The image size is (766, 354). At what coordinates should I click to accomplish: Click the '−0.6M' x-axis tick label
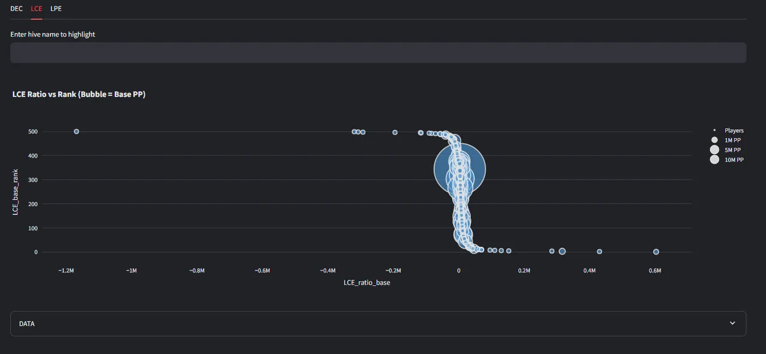[262, 271]
